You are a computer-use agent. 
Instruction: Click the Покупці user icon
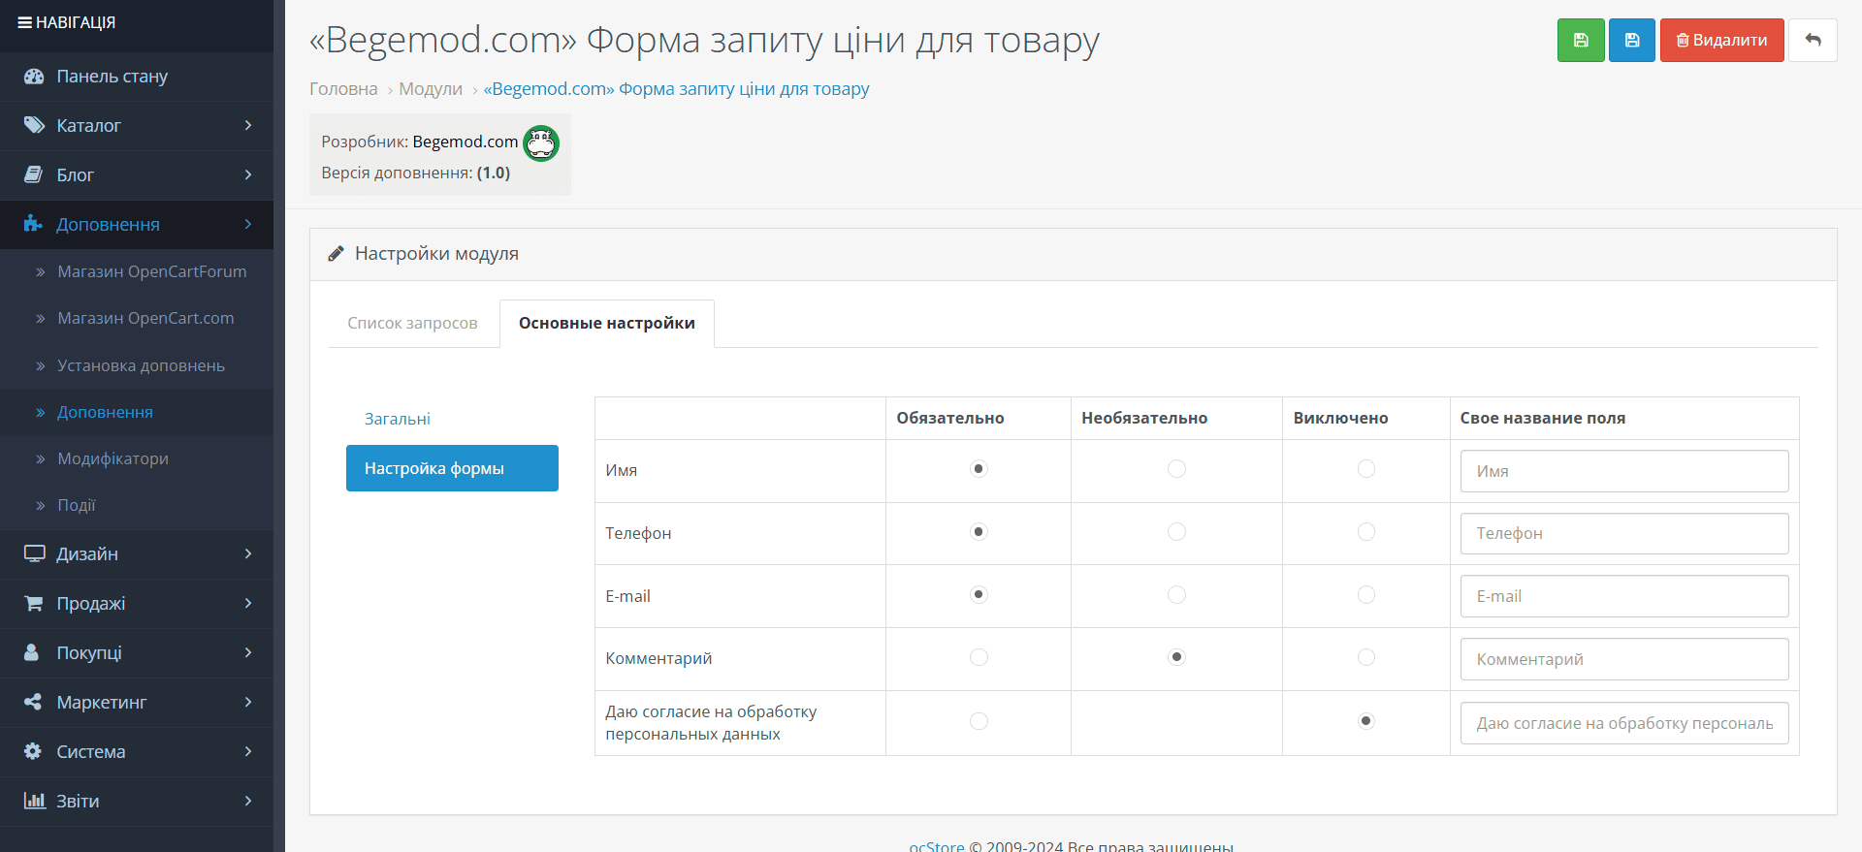coord(32,653)
